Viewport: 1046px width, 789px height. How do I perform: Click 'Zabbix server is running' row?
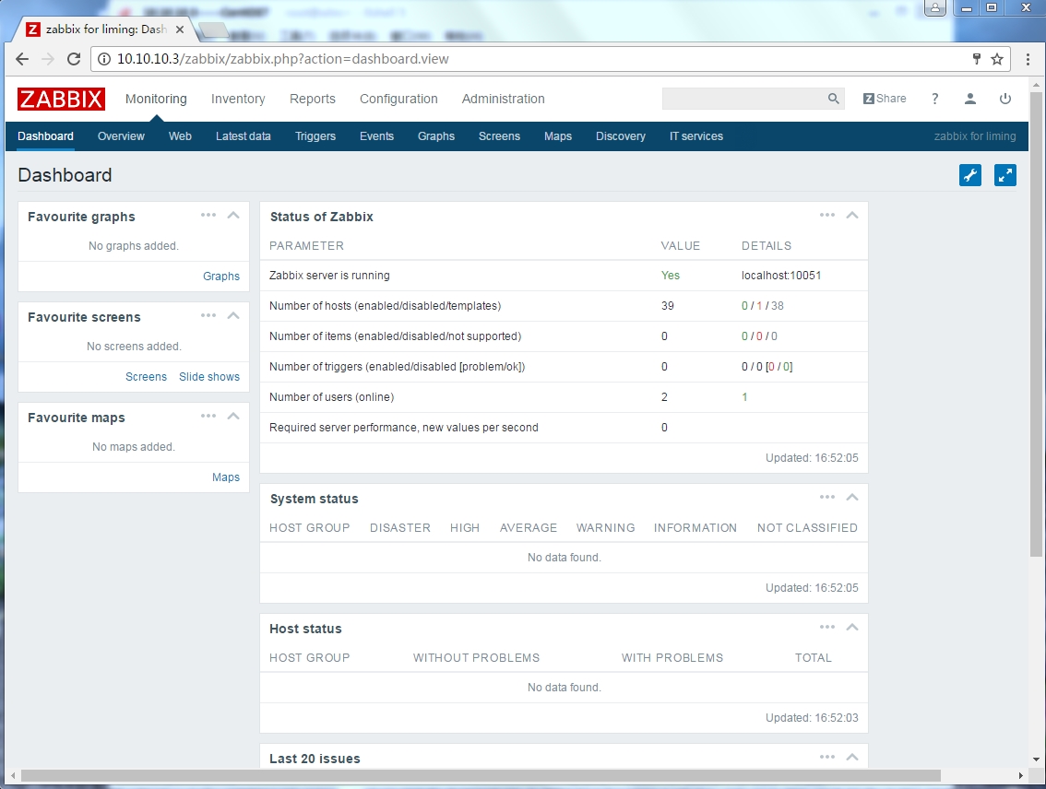[x=564, y=276]
